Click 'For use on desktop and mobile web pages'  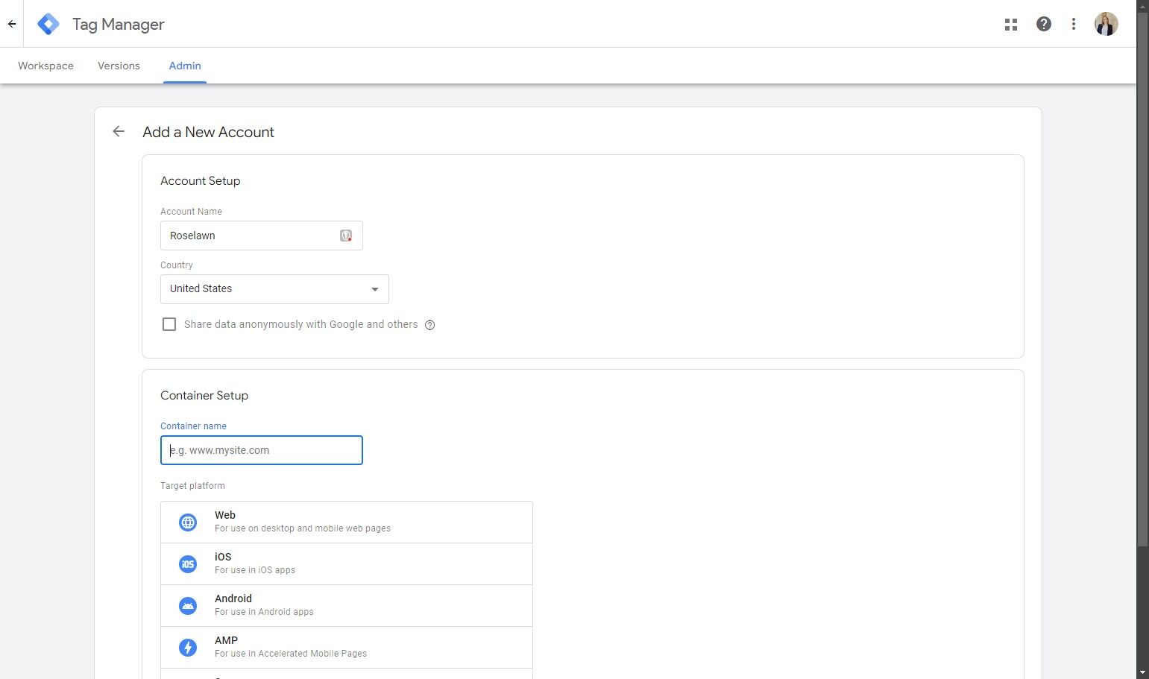coord(303,528)
